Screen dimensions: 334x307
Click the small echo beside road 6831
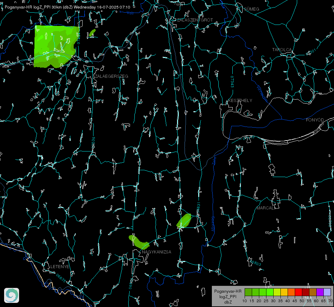point(184,220)
